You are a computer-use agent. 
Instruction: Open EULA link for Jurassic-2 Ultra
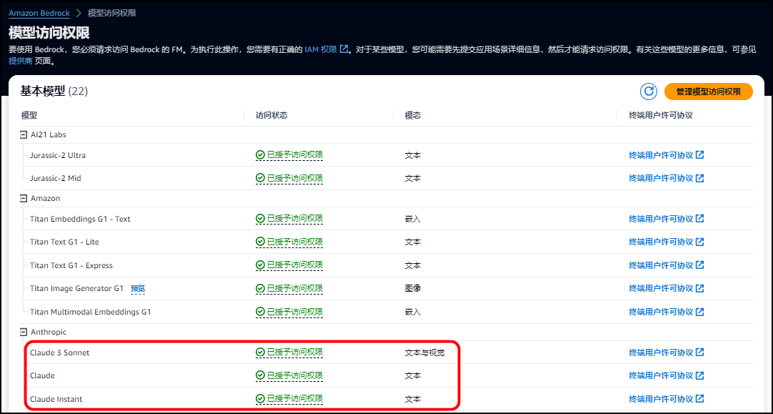[x=667, y=155]
